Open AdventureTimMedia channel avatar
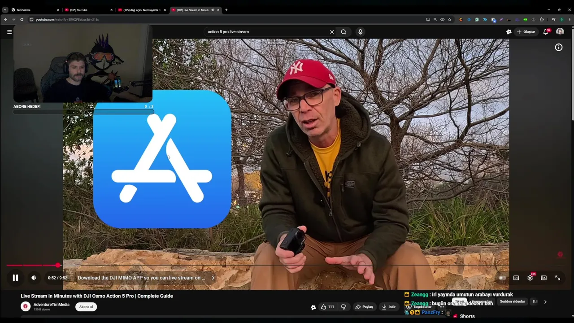The height and width of the screenshot is (323, 574). [26, 306]
